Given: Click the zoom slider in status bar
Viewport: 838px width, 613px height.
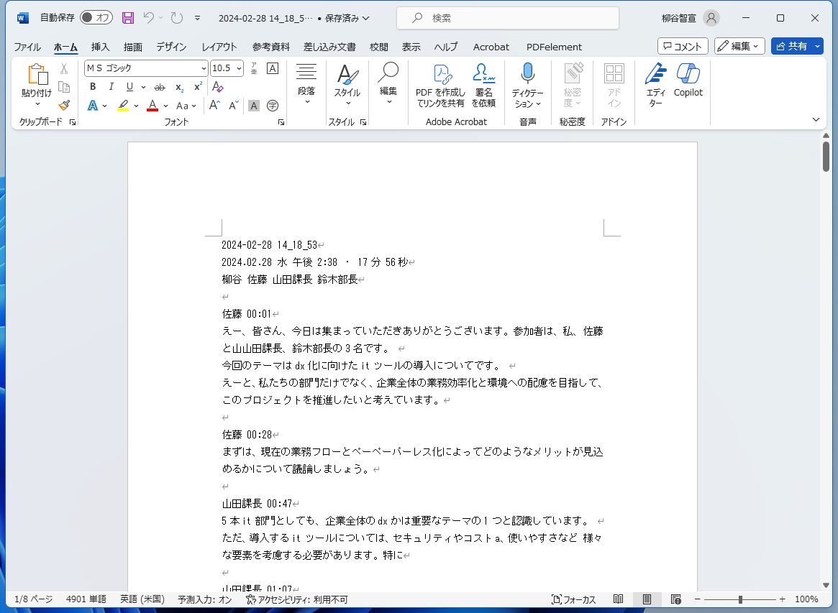Looking at the screenshot, I should coord(739,599).
